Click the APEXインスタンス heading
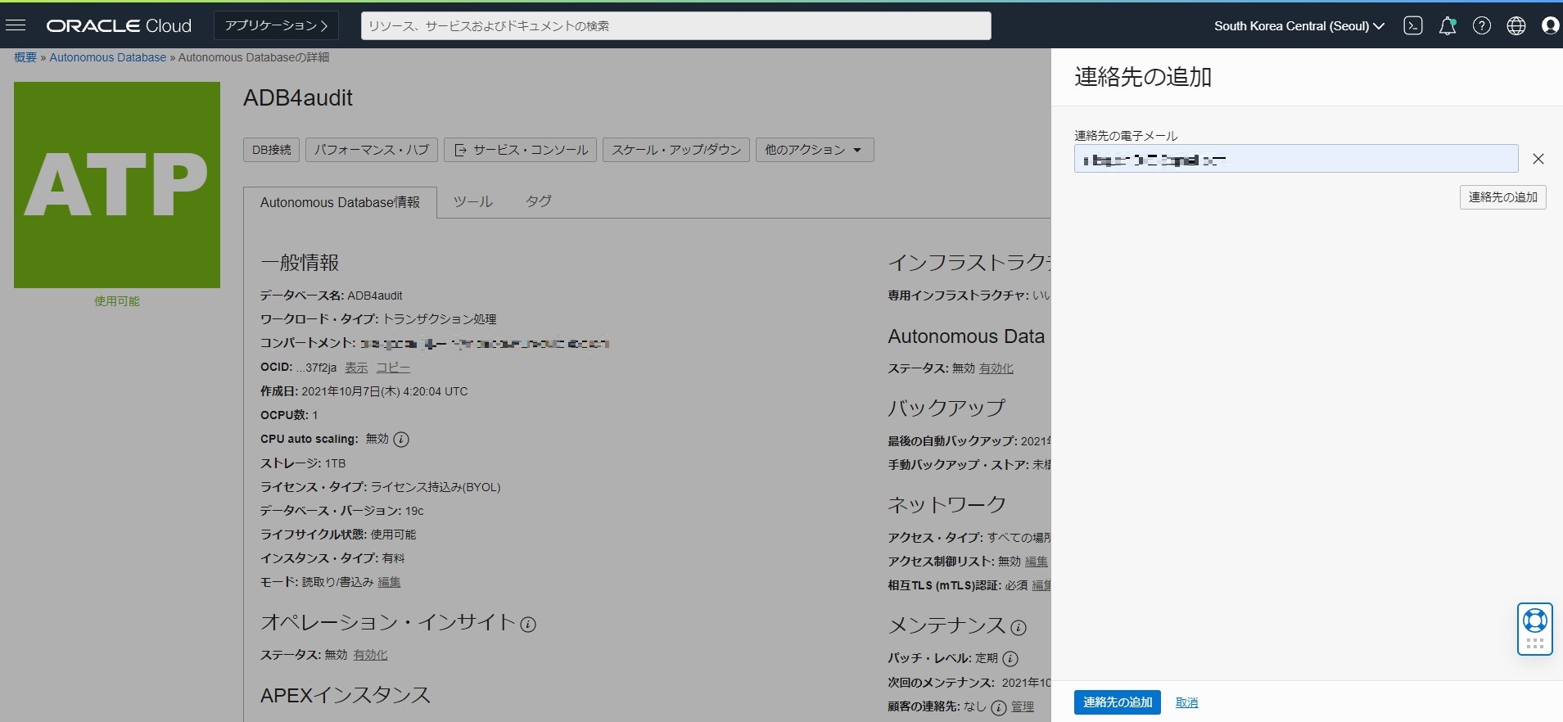Image resolution: width=1563 pixels, height=722 pixels. pyautogui.click(x=346, y=695)
